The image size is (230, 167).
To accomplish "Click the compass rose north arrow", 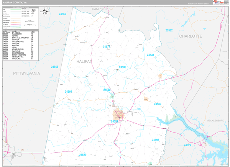I will tap(45, 12).
